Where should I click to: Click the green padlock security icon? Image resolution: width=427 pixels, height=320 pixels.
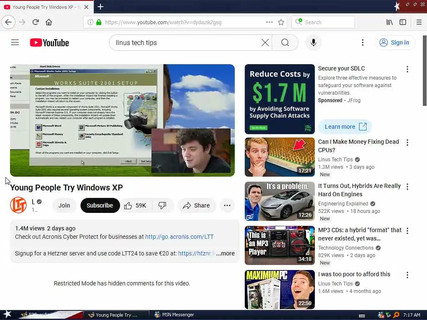coord(99,22)
